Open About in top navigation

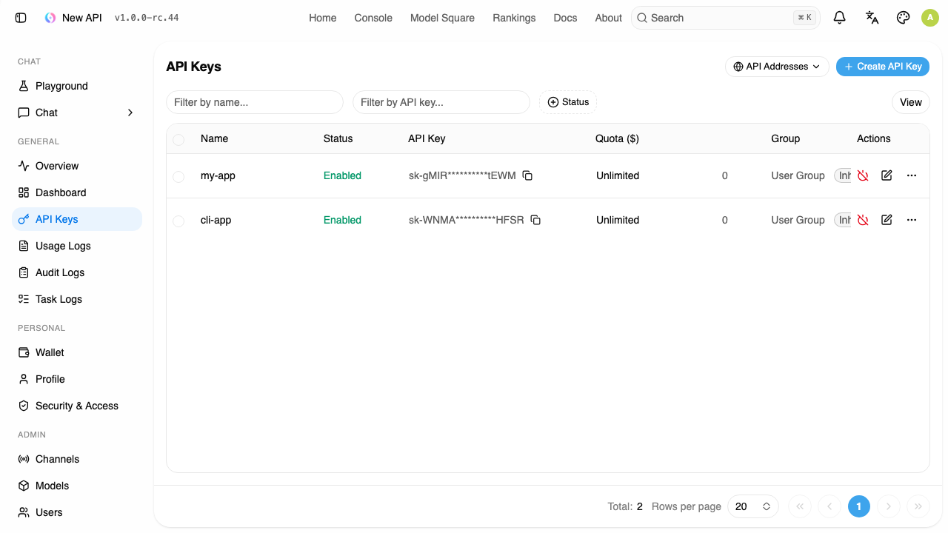(x=609, y=18)
